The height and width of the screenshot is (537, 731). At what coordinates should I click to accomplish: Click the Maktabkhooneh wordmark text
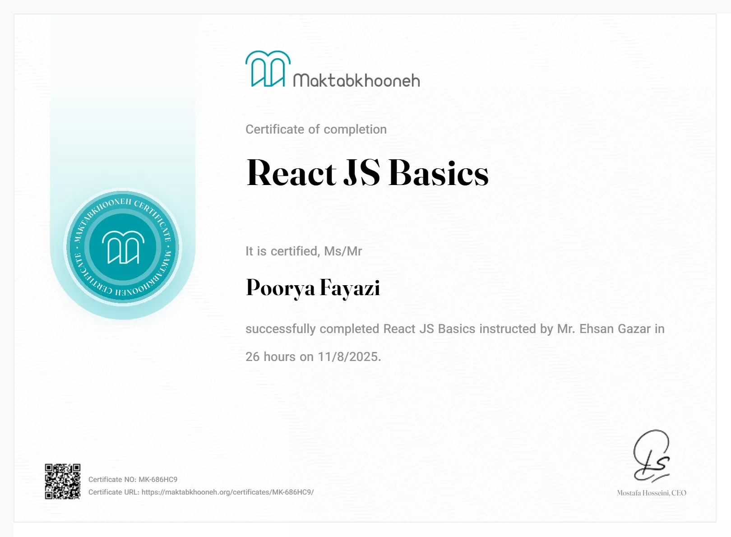356,81
